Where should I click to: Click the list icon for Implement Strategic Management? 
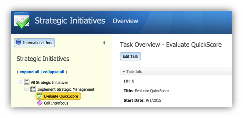coord(33,89)
